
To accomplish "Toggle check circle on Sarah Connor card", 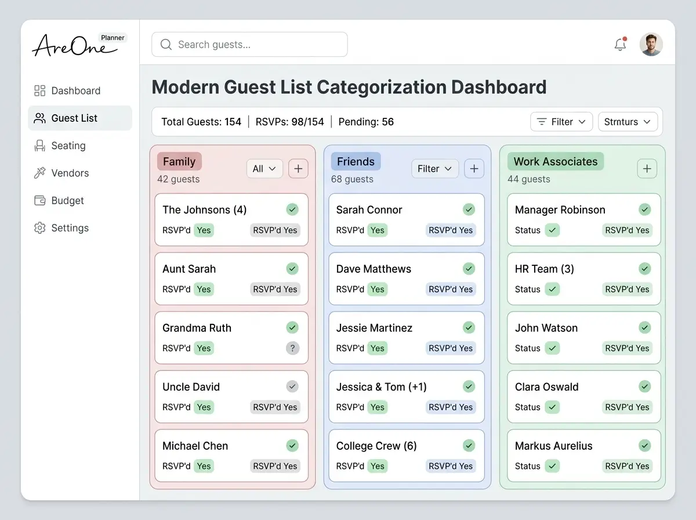I will [469, 210].
